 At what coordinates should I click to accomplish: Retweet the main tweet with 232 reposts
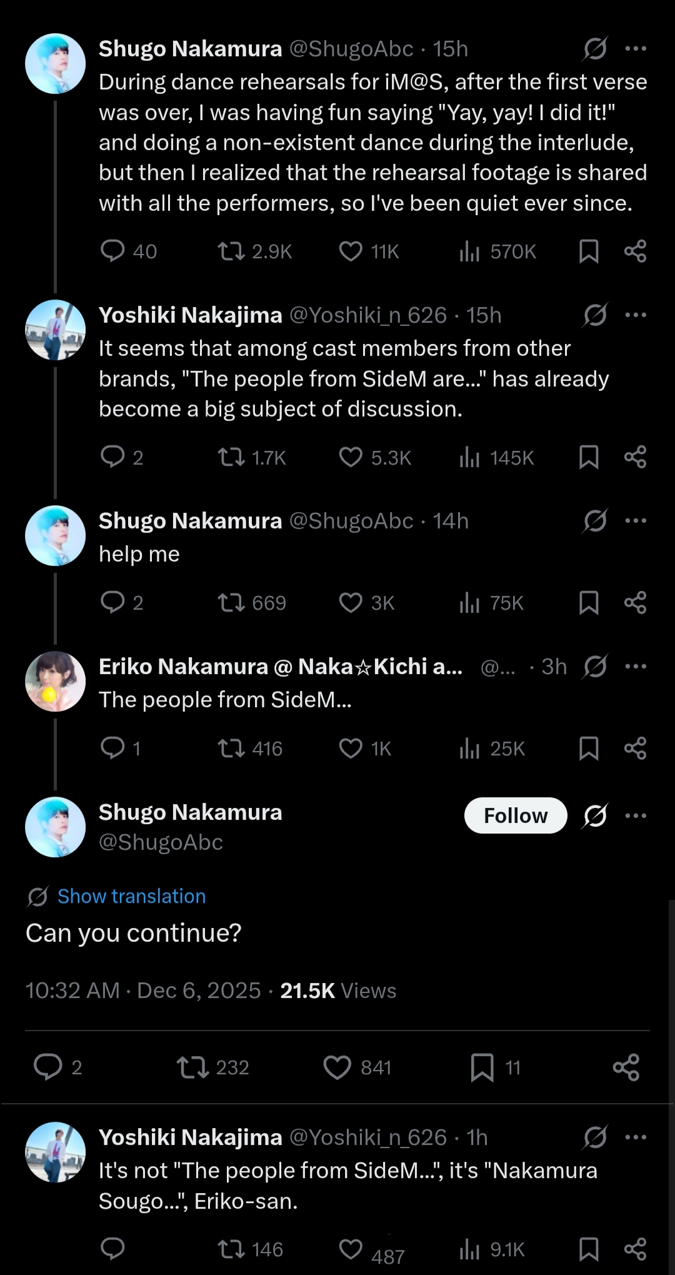coord(192,1067)
